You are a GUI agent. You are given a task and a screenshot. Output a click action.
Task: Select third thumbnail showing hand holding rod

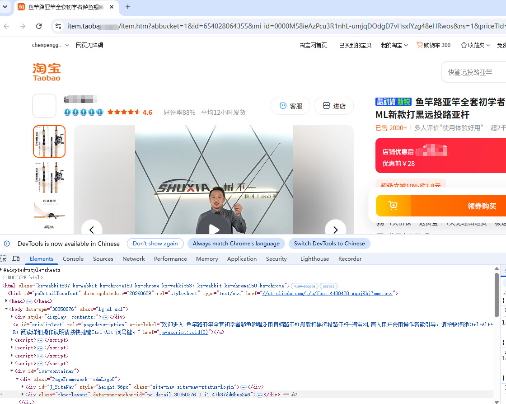(x=49, y=213)
